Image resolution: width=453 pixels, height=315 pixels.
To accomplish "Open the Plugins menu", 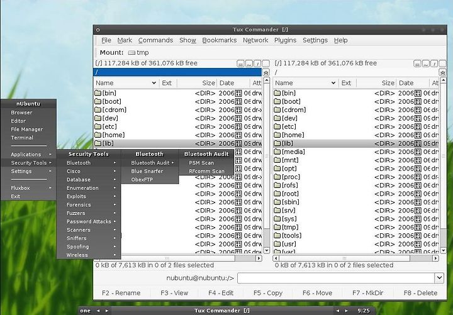I will tap(285, 40).
